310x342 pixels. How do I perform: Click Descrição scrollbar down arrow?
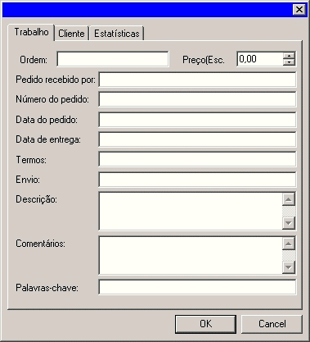[289, 223]
